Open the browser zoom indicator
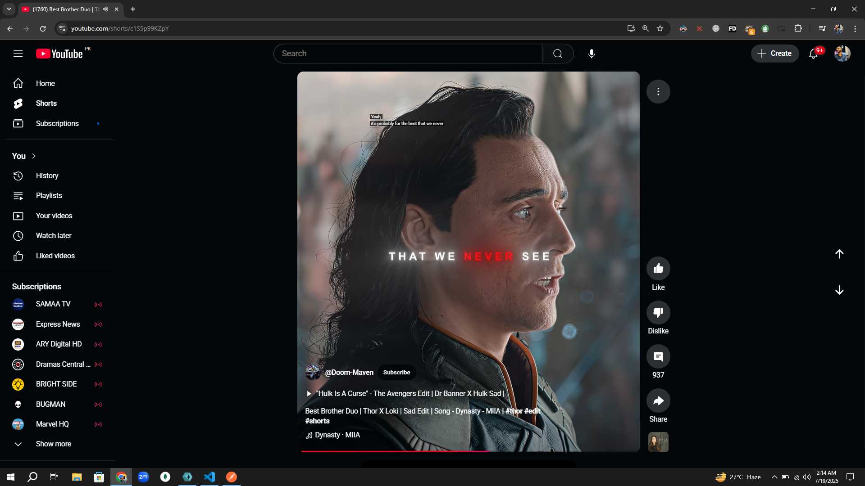The height and width of the screenshot is (486, 865). (x=646, y=28)
